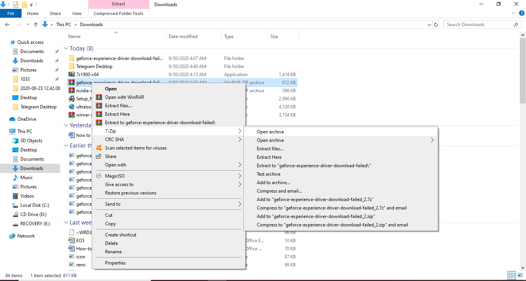The height and width of the screenshot is (281, 526).
Task: Switch to the View ribbon tab
Action: pyautogui.click(x=77, y=13)
